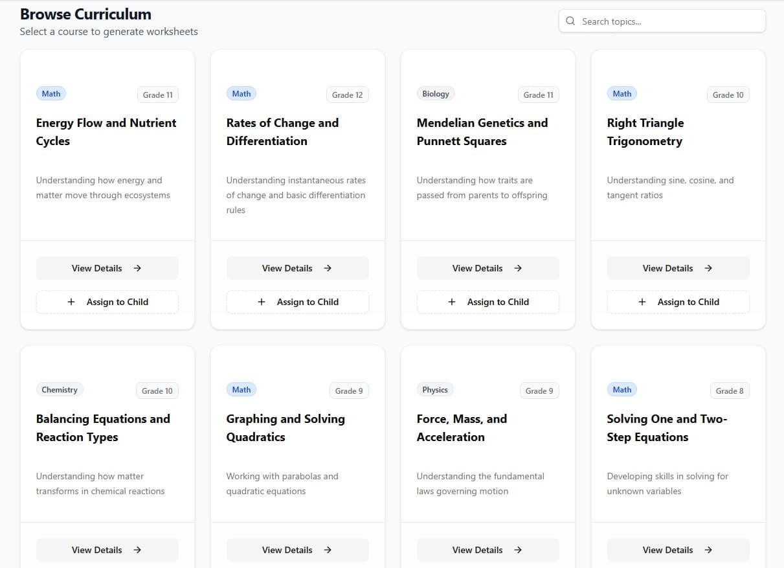View details for Graphing and Solving Quadratics
The image size is (784, 568).
coord(297,550)
